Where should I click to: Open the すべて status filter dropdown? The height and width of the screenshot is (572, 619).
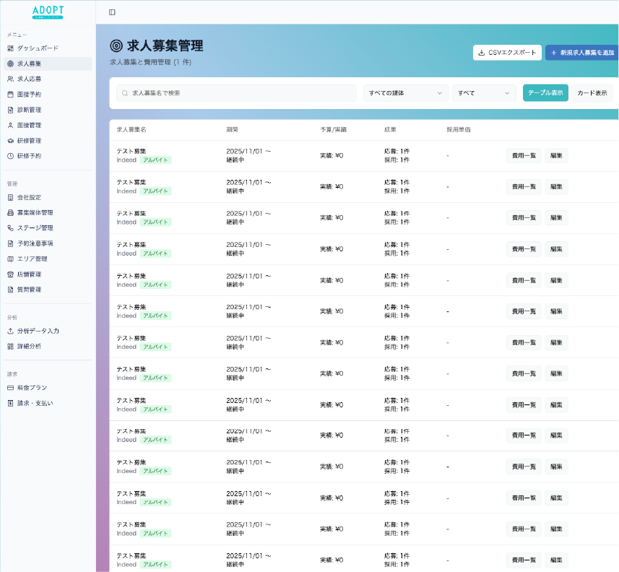(x=484, y=93)
